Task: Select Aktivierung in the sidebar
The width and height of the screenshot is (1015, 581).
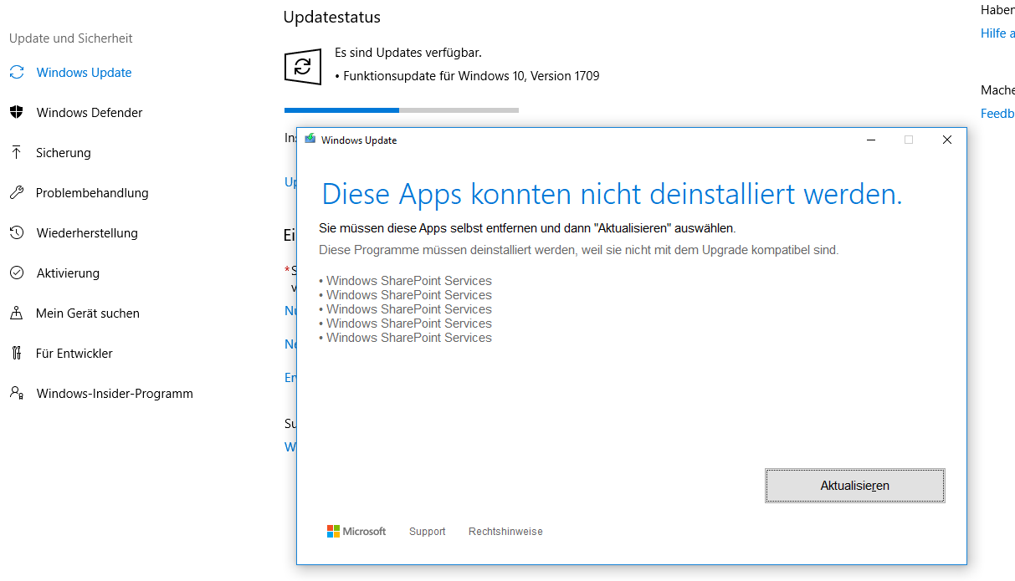Action: click(x=68, y=273)
